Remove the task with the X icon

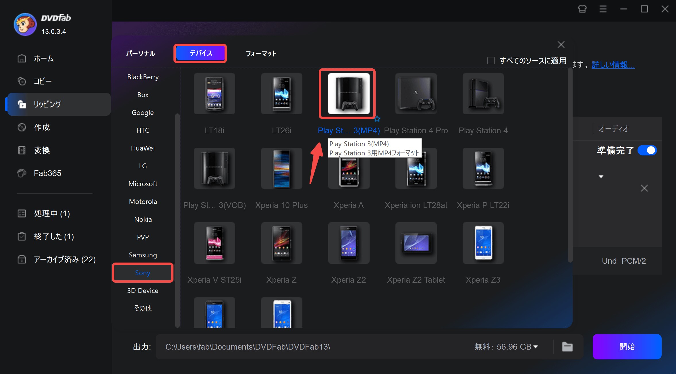click(644, 188)
